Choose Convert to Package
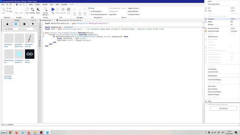240x135 pixels. 222,79
